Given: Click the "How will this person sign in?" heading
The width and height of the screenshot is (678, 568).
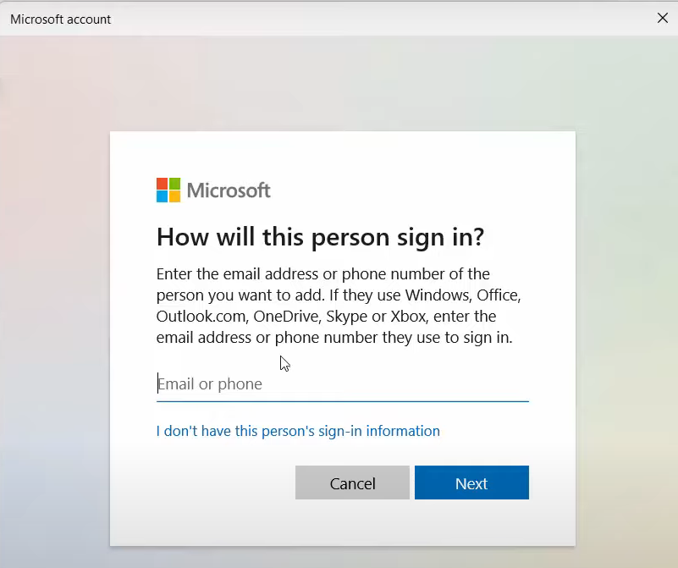Looking at the screenshot, I should (x=320, y=237).
